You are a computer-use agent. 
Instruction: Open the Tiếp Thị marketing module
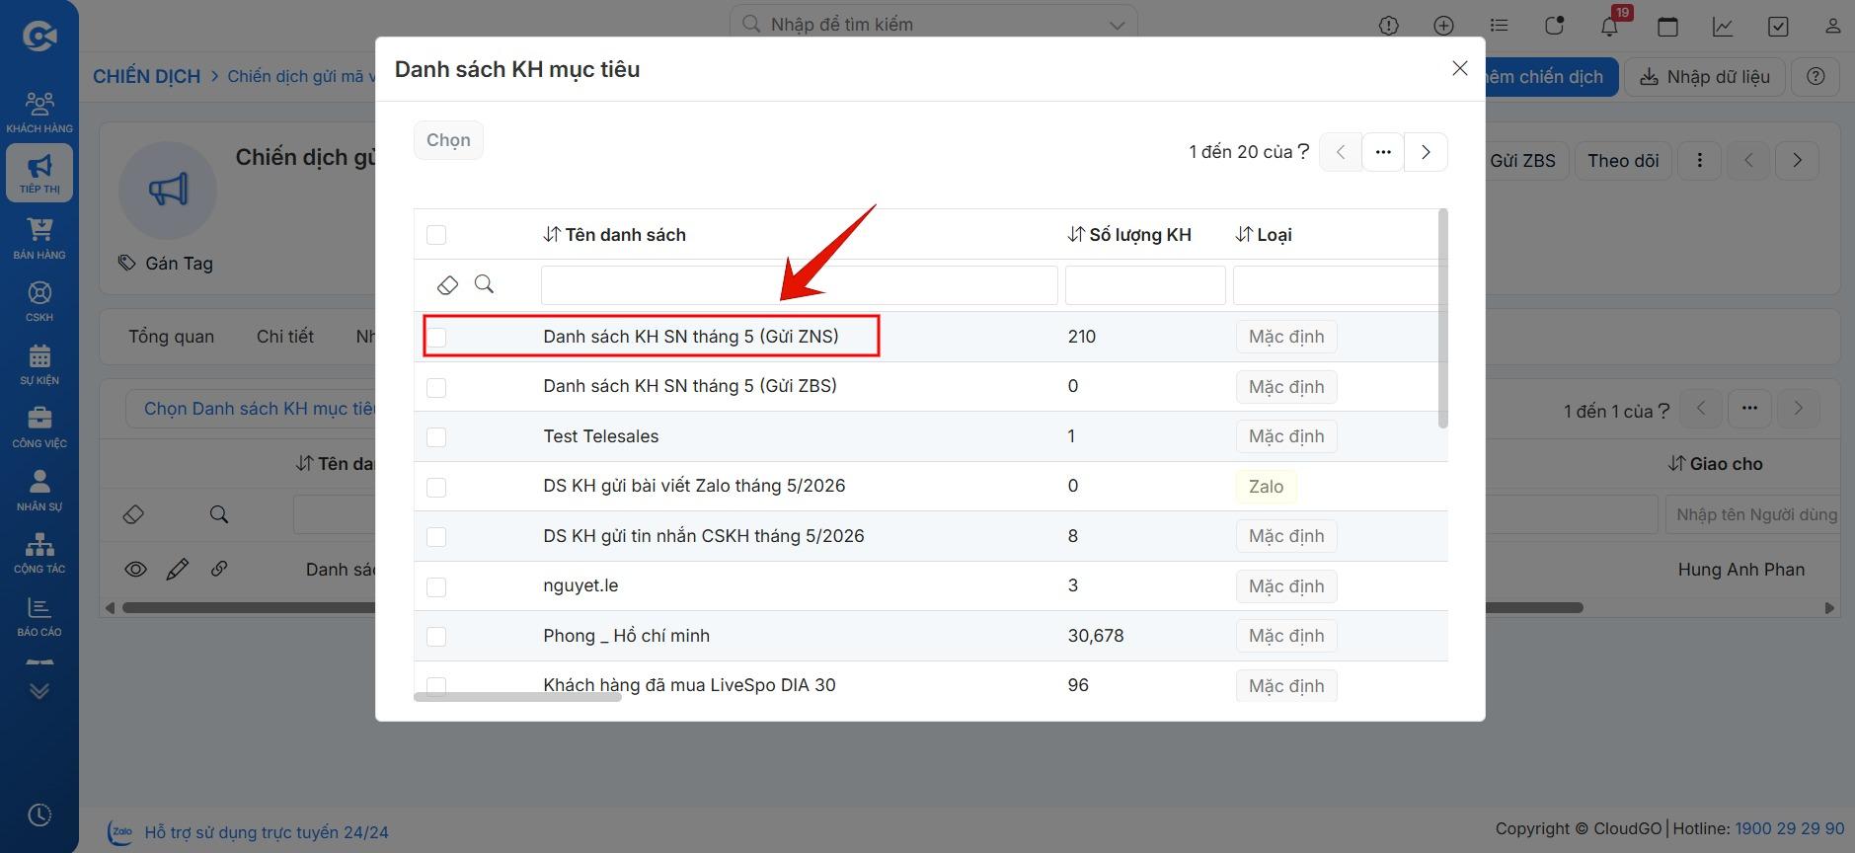pos(39,173)
